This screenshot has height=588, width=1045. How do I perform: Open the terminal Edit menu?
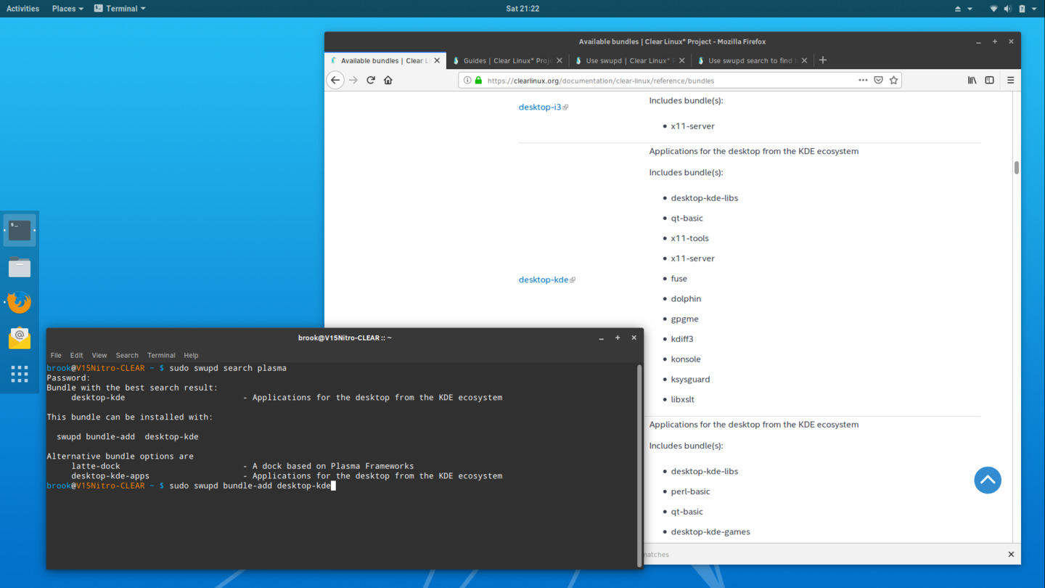(x=76, y=356)
